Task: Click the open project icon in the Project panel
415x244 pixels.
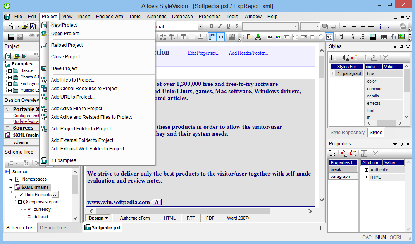Action: tap(16, 56)
